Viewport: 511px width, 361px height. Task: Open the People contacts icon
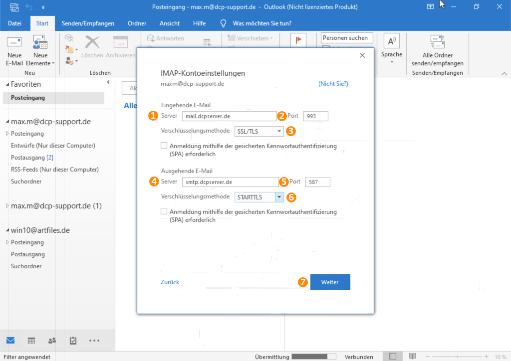52,341
